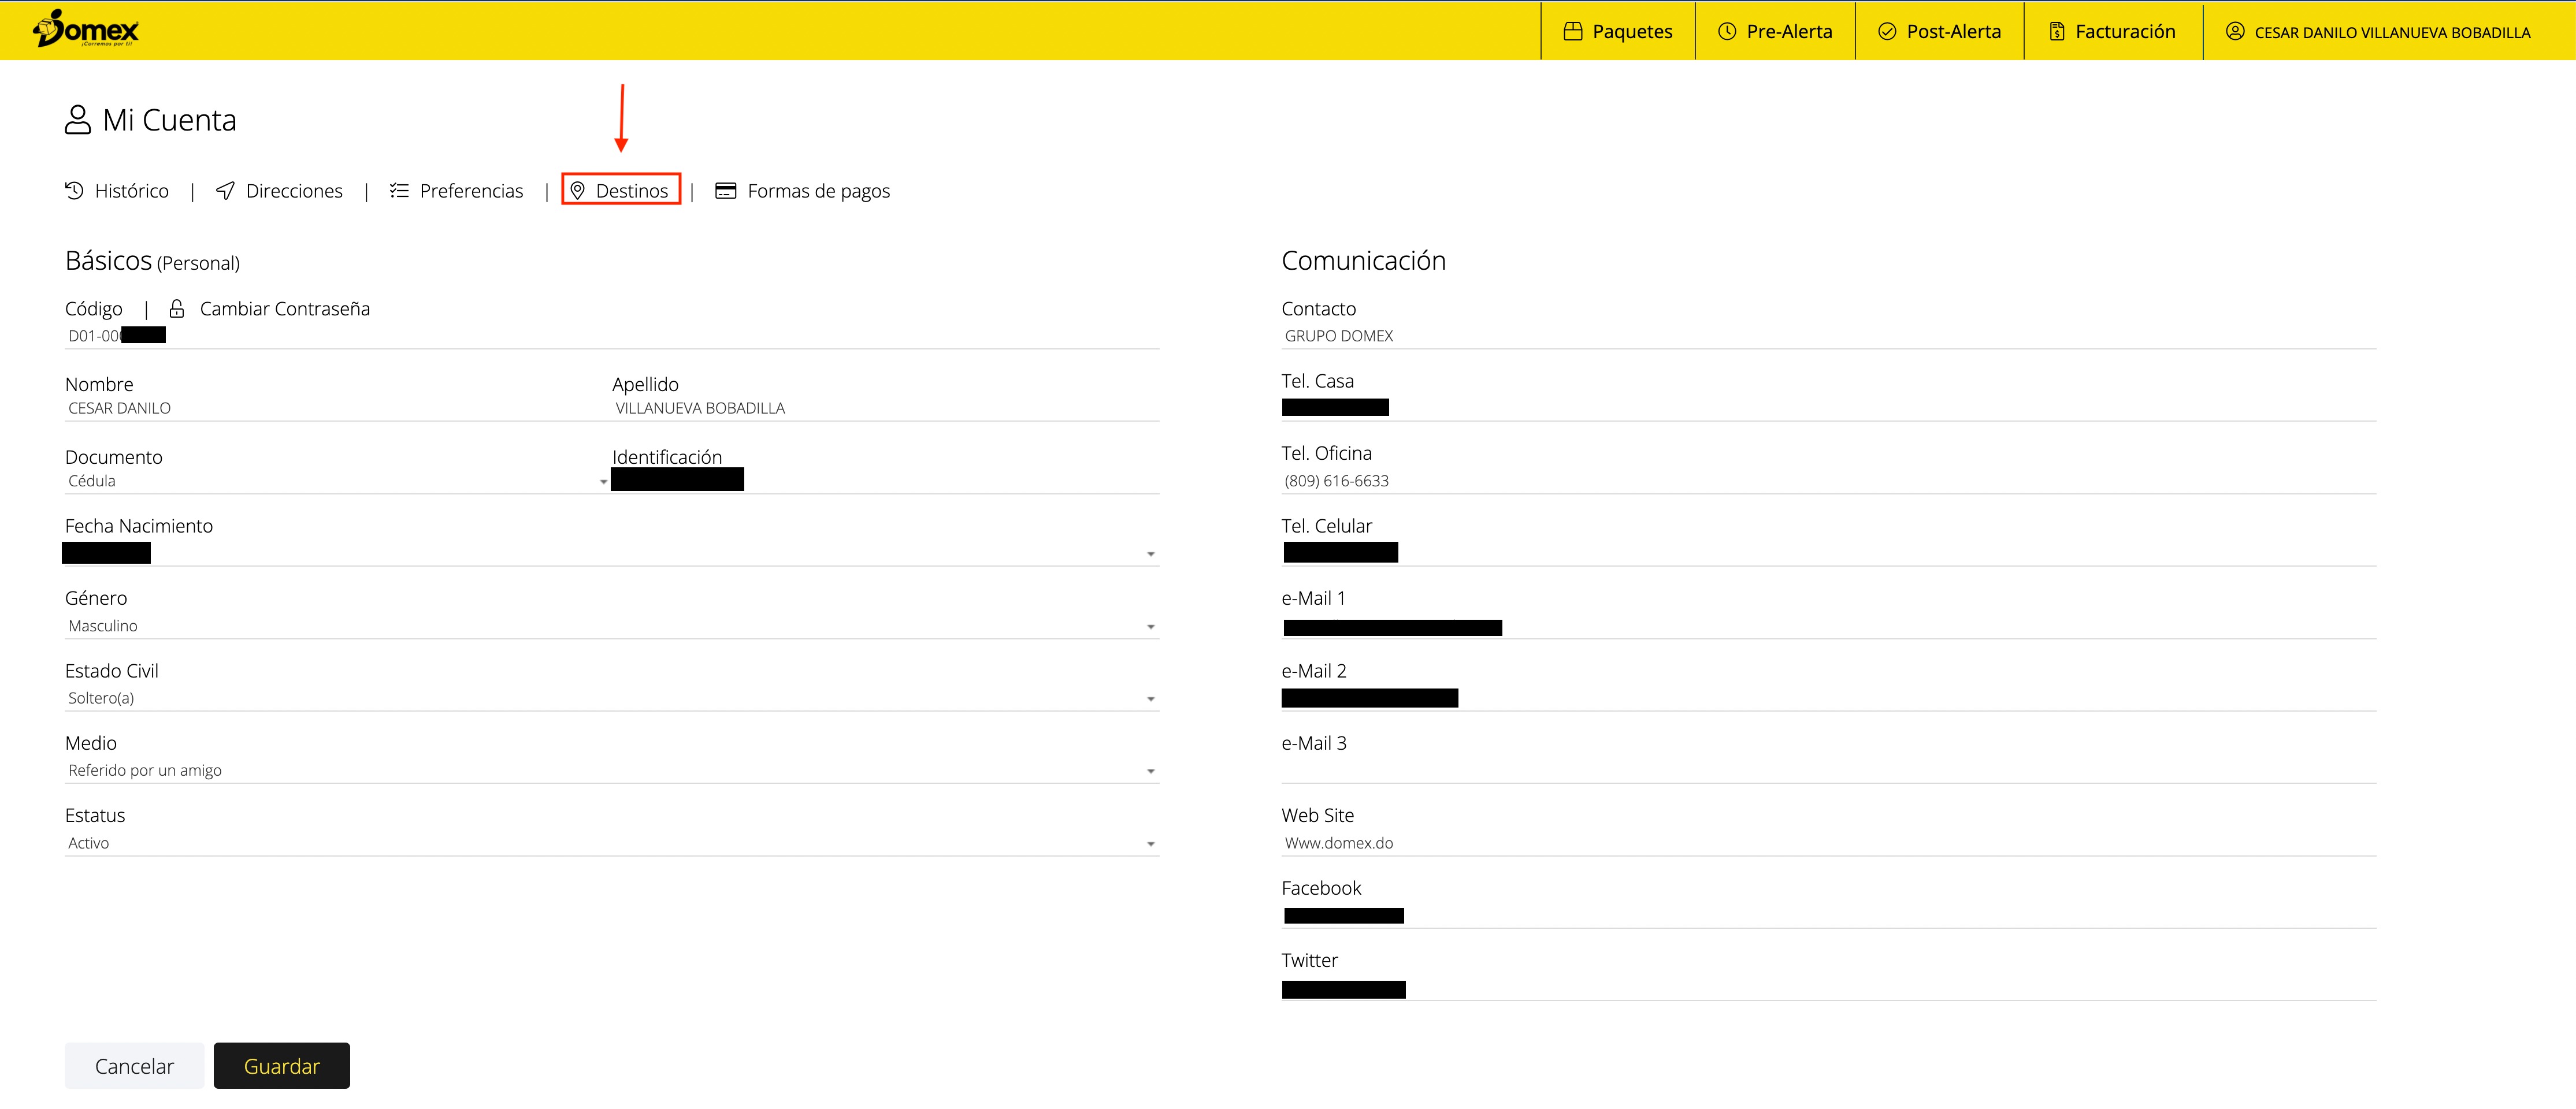Click the Paquetes box icon
The height and width of the screenshot is (1109, 2576).
tap(1573, 31)
